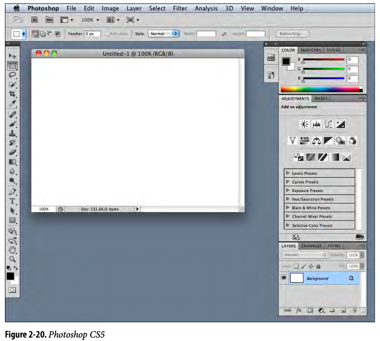
Task: Reset default foreground and background colors
Action: 9,268
